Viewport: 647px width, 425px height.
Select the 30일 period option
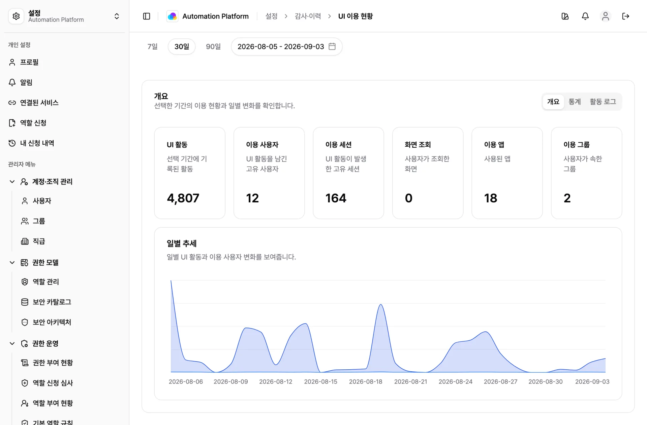point(182,47)
